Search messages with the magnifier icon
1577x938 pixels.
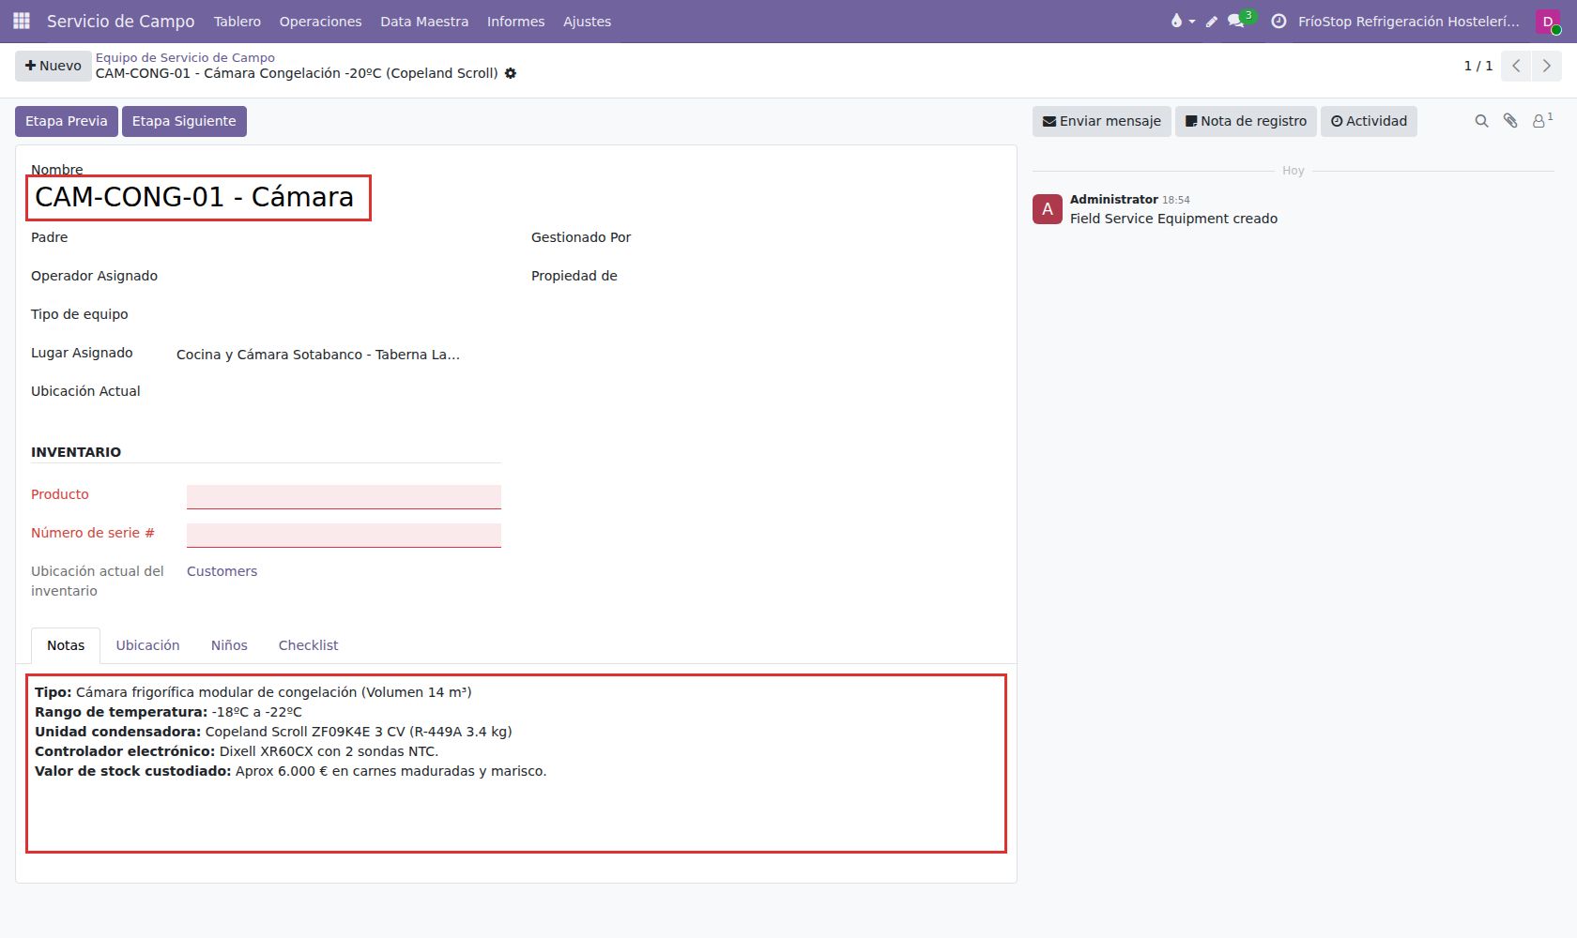(x=1481, y=121)
